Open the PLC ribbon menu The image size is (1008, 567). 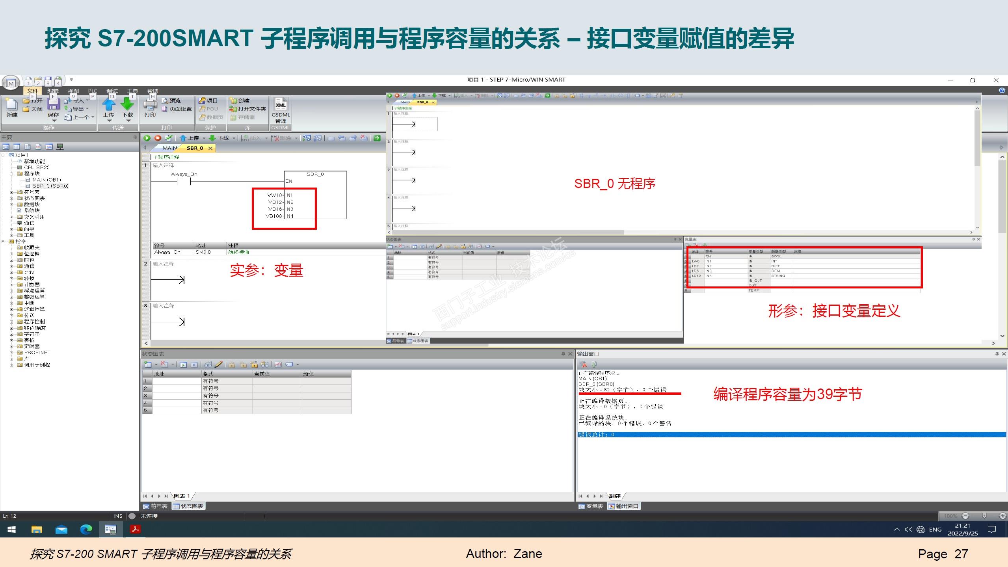click(93, 91)
